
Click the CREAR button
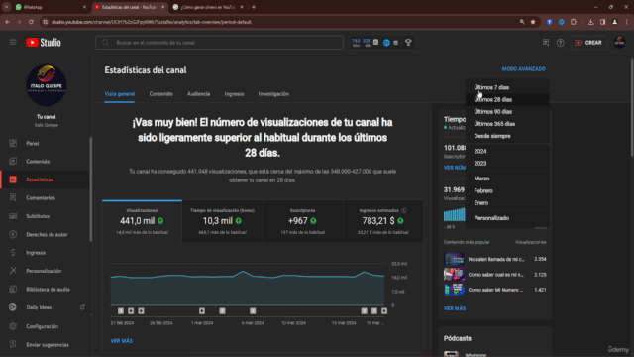coord(588,42)
